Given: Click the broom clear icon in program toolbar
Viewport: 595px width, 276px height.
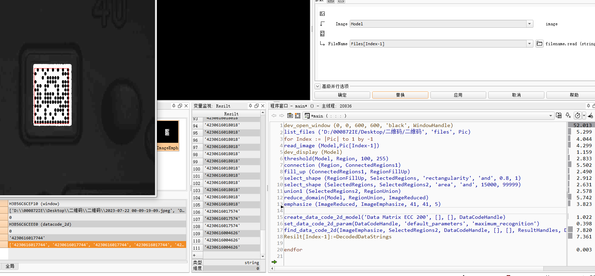Looking at the screenshot, I should point(591,115).
